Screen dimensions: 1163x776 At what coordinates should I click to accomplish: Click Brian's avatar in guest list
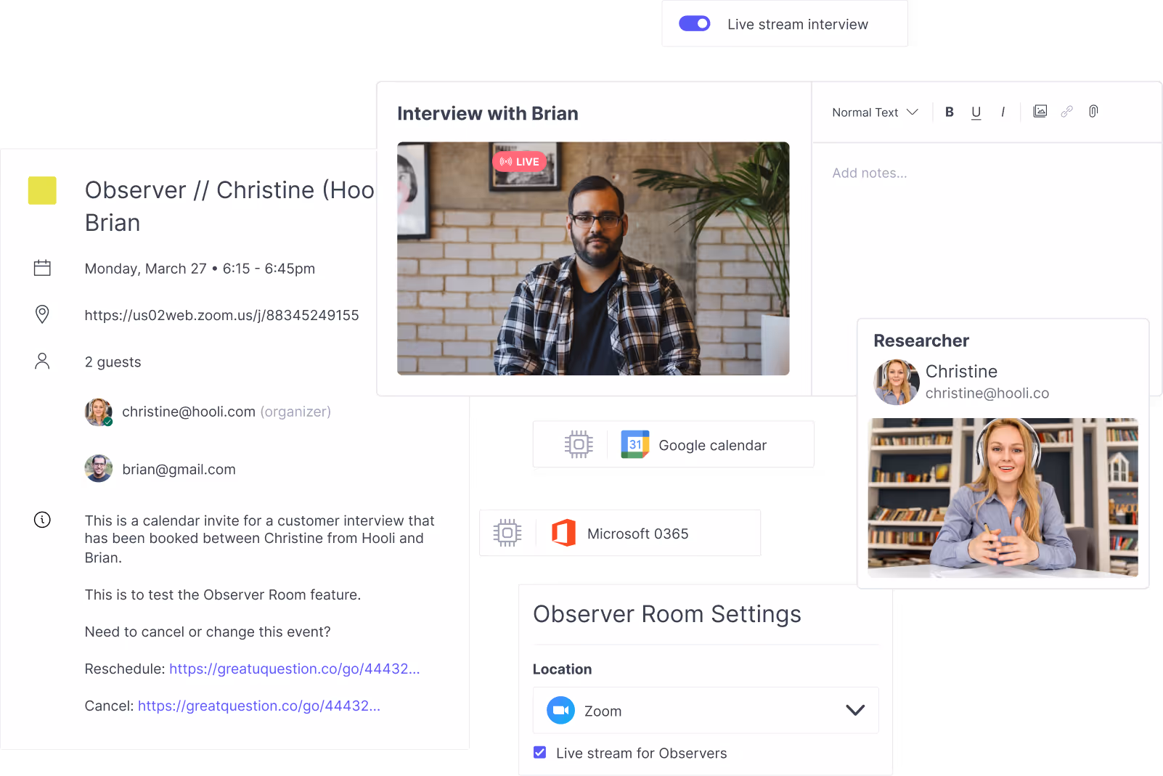99,468
